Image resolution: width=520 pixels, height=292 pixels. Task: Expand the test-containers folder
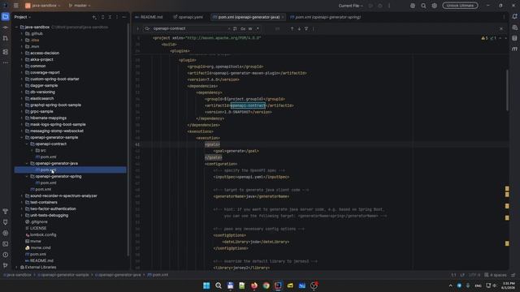(x=22, y=202)
